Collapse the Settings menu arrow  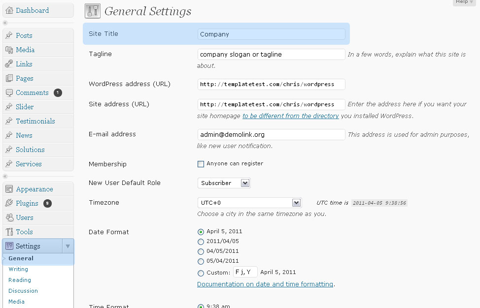click(x=68, y=246)
